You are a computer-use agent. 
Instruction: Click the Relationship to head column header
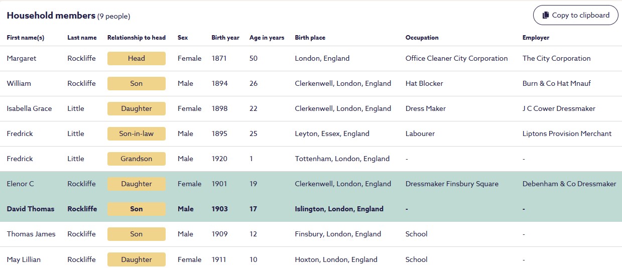click(136, 38)
